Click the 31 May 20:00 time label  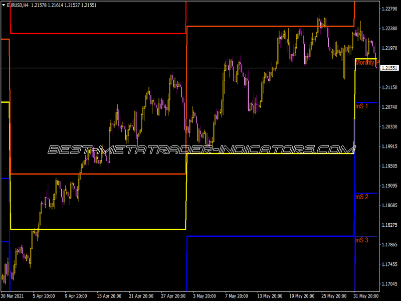[366, 296]
